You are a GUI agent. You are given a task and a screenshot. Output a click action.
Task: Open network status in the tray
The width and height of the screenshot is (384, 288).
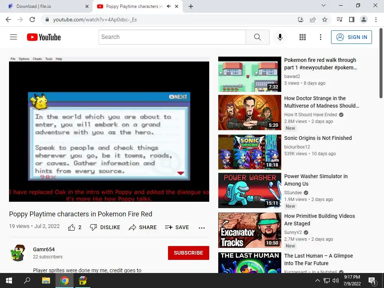tap(327, 280)
